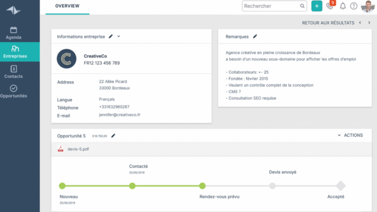
Task: Click the Teamleader logo icon
Action: pos(14,10)
